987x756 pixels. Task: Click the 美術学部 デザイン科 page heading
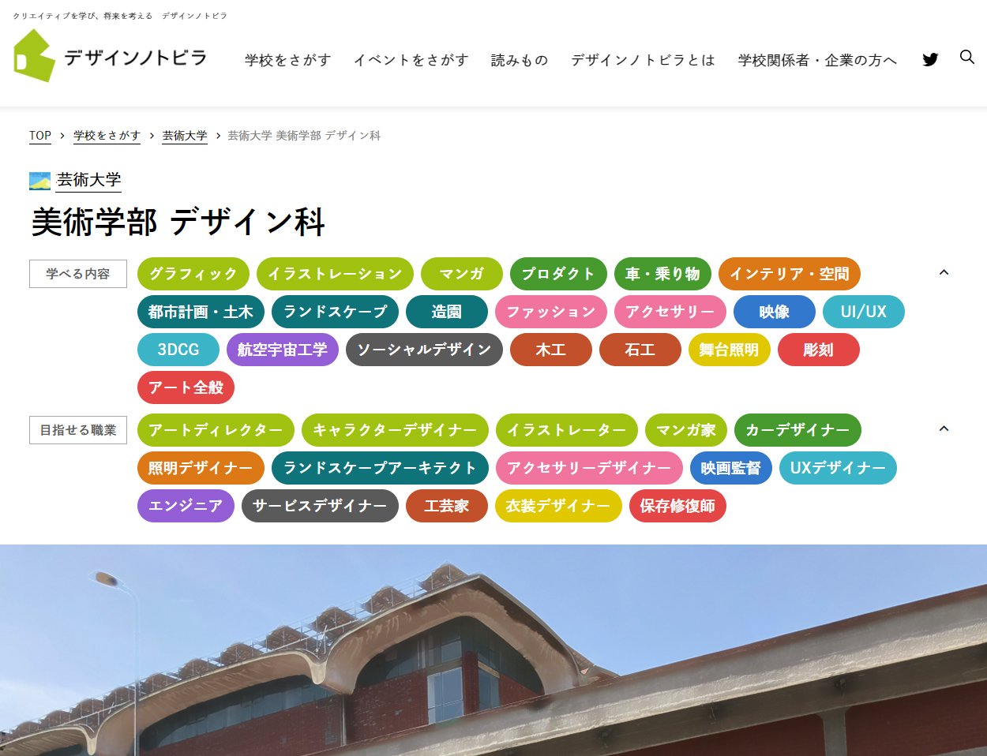click(x=178, y=223)
